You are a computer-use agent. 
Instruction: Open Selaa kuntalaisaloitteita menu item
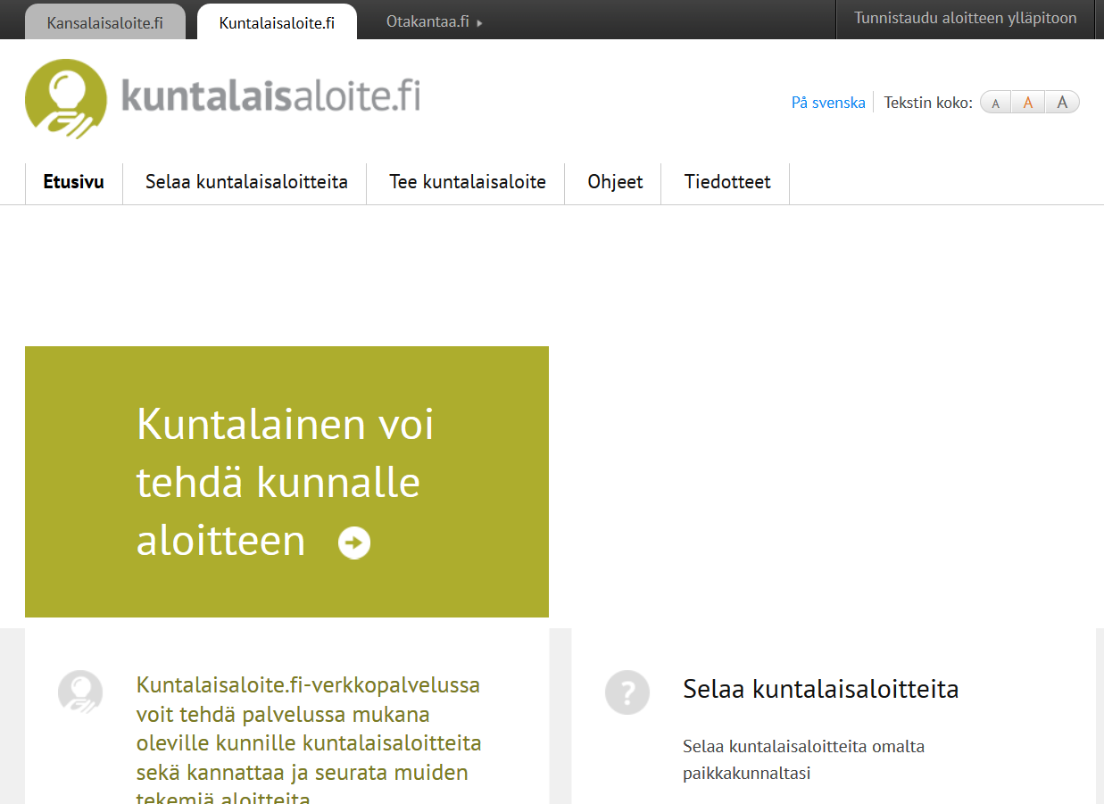click(x=246, y=183)
